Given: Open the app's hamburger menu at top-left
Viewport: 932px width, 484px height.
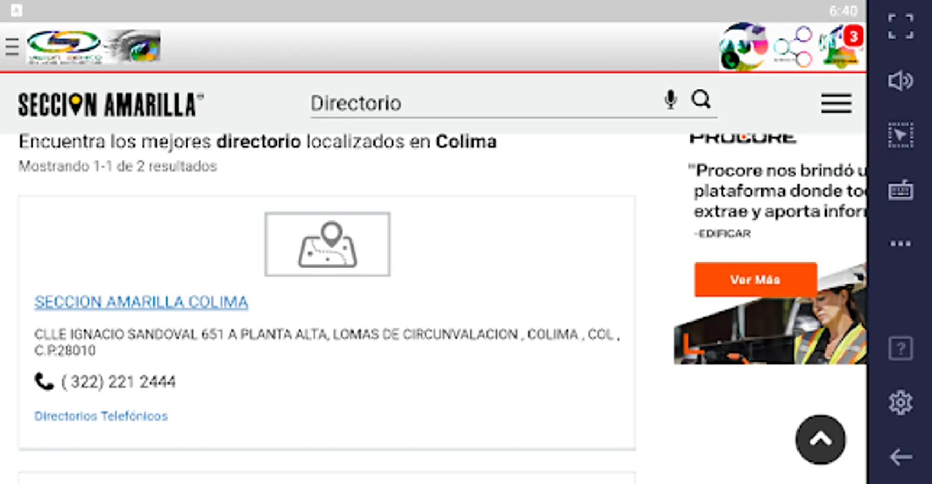Looking at the screenshot, I should [x=12, y=47].
